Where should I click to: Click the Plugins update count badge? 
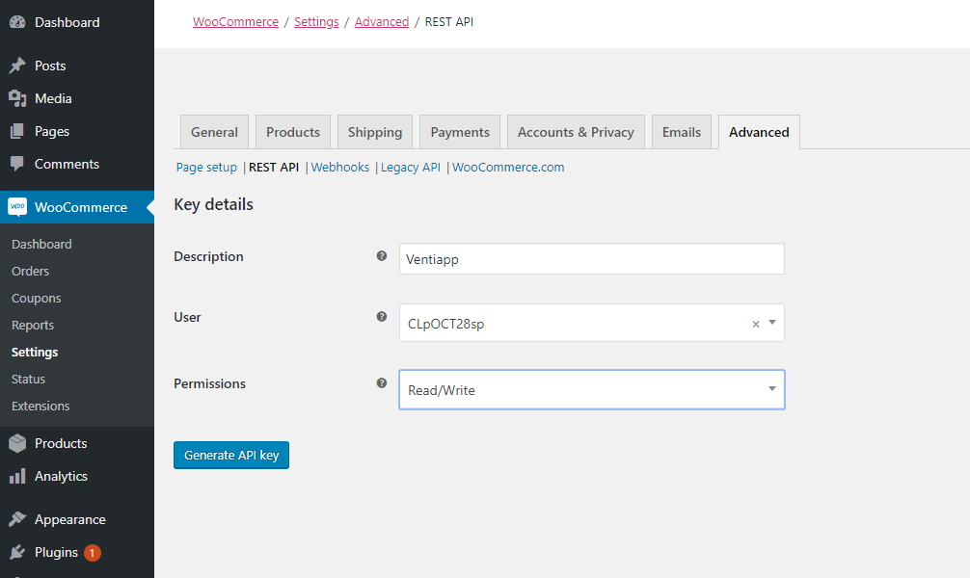point(93,553)
